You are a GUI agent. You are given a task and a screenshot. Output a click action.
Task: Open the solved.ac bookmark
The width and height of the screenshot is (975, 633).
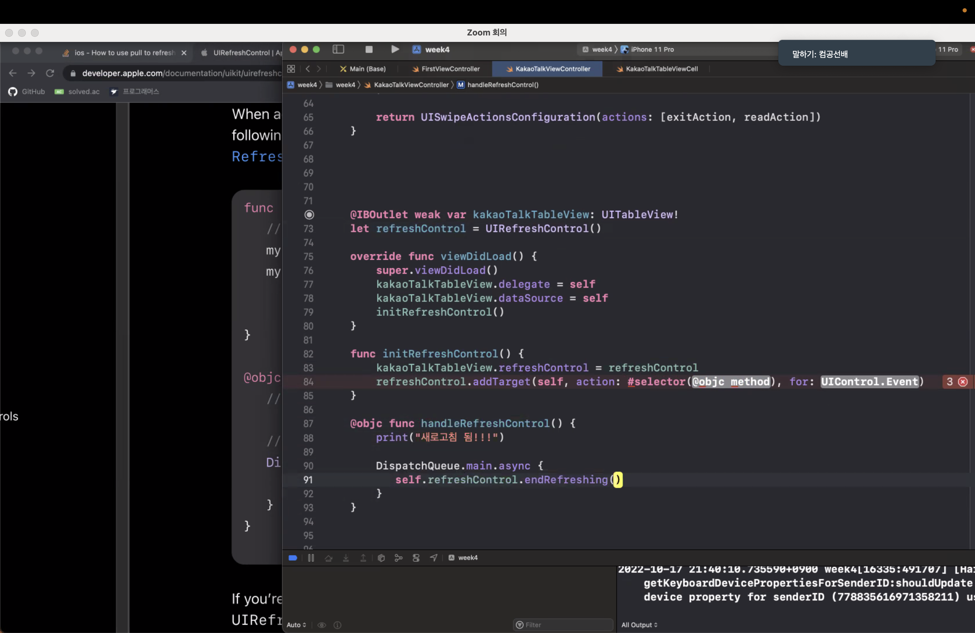pyautogui.click(x=77, y=92)
